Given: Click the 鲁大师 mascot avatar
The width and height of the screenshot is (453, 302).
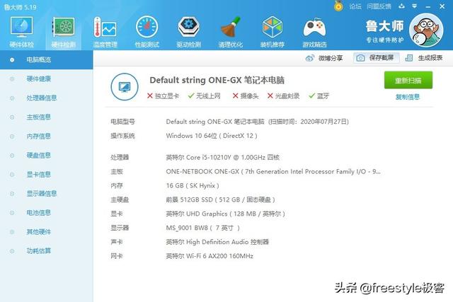Looking at the screenshot, I should 430,33.
